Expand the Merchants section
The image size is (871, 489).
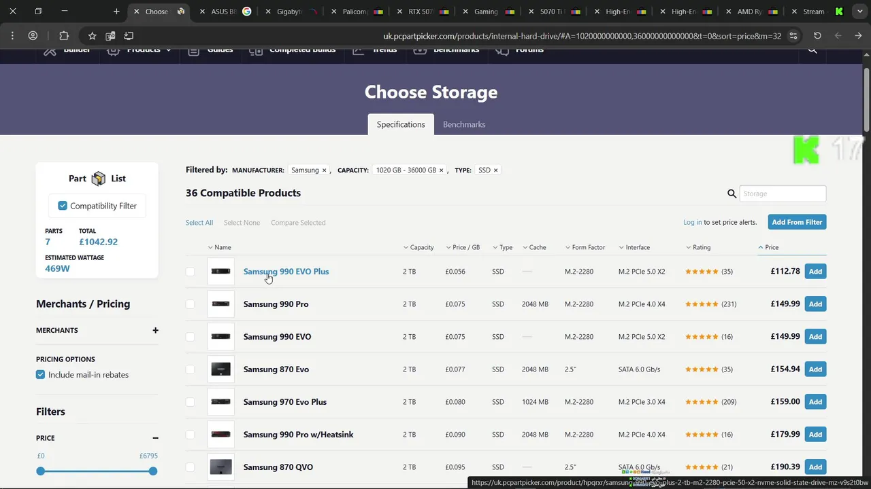click(155, 331)
